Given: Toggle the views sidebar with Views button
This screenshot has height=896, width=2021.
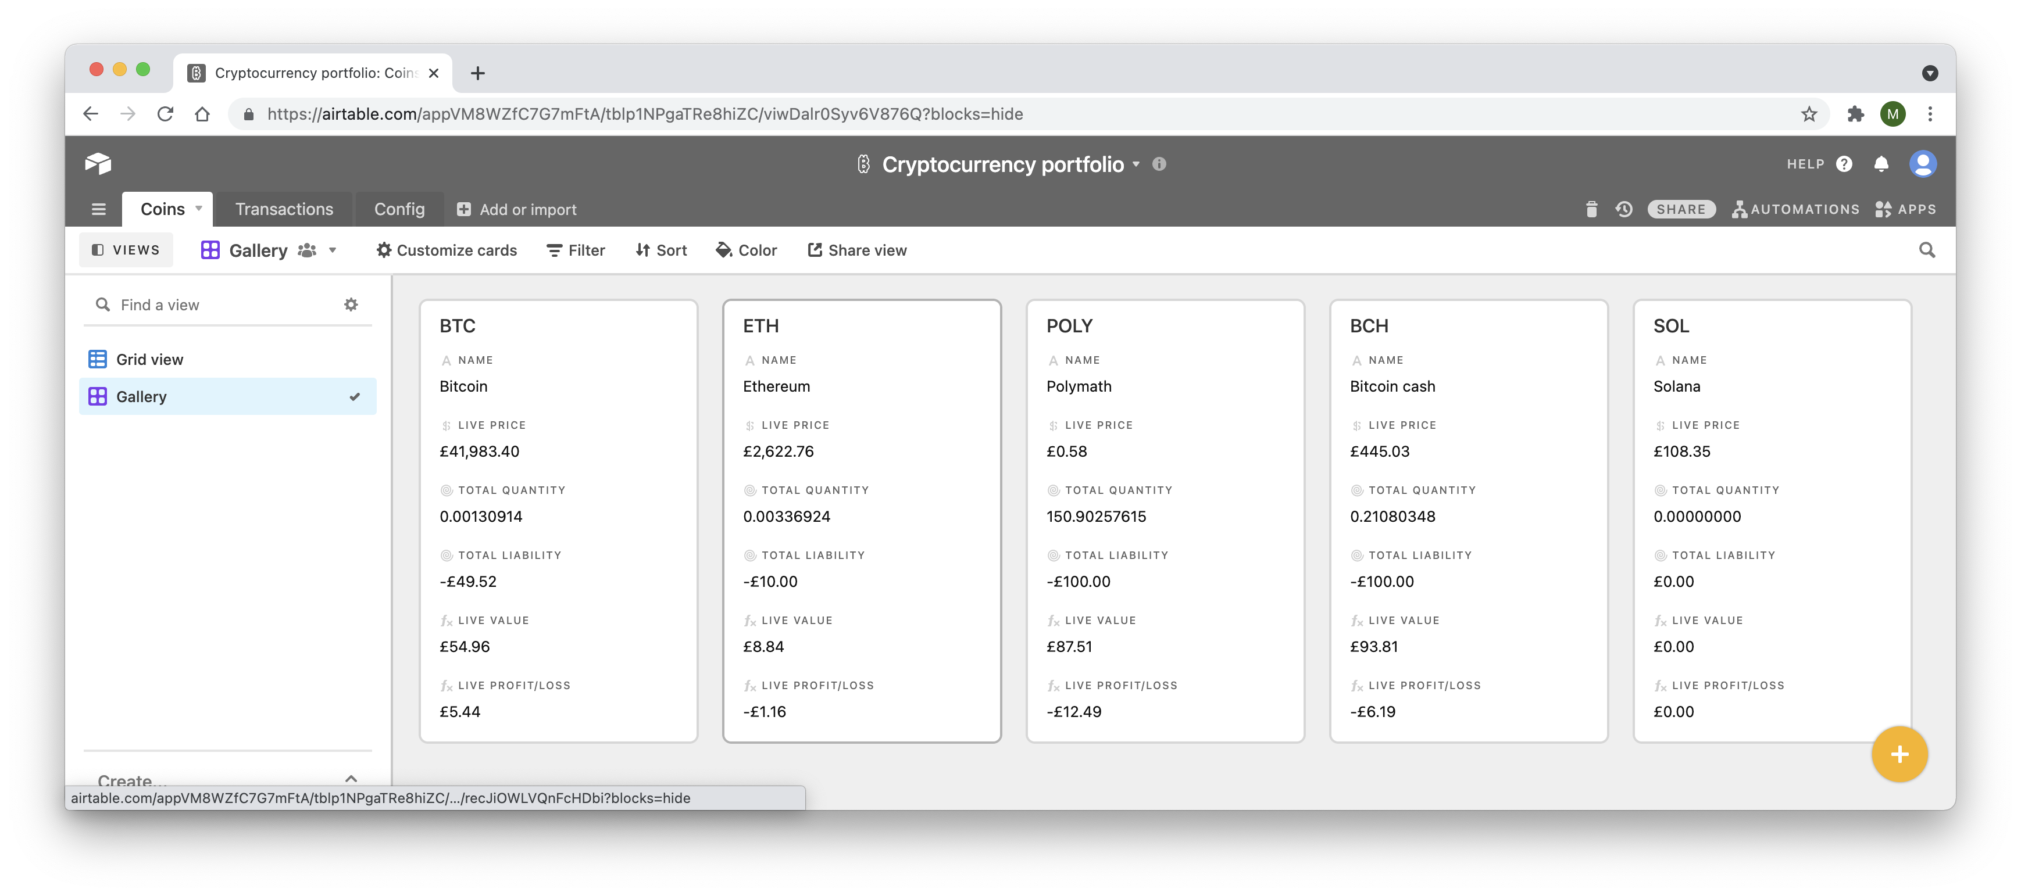Looking at the screenshot, I should tap(126, 249).
